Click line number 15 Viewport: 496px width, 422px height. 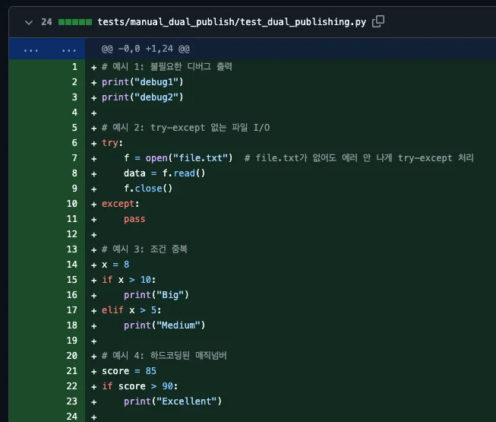coord(72,280)
